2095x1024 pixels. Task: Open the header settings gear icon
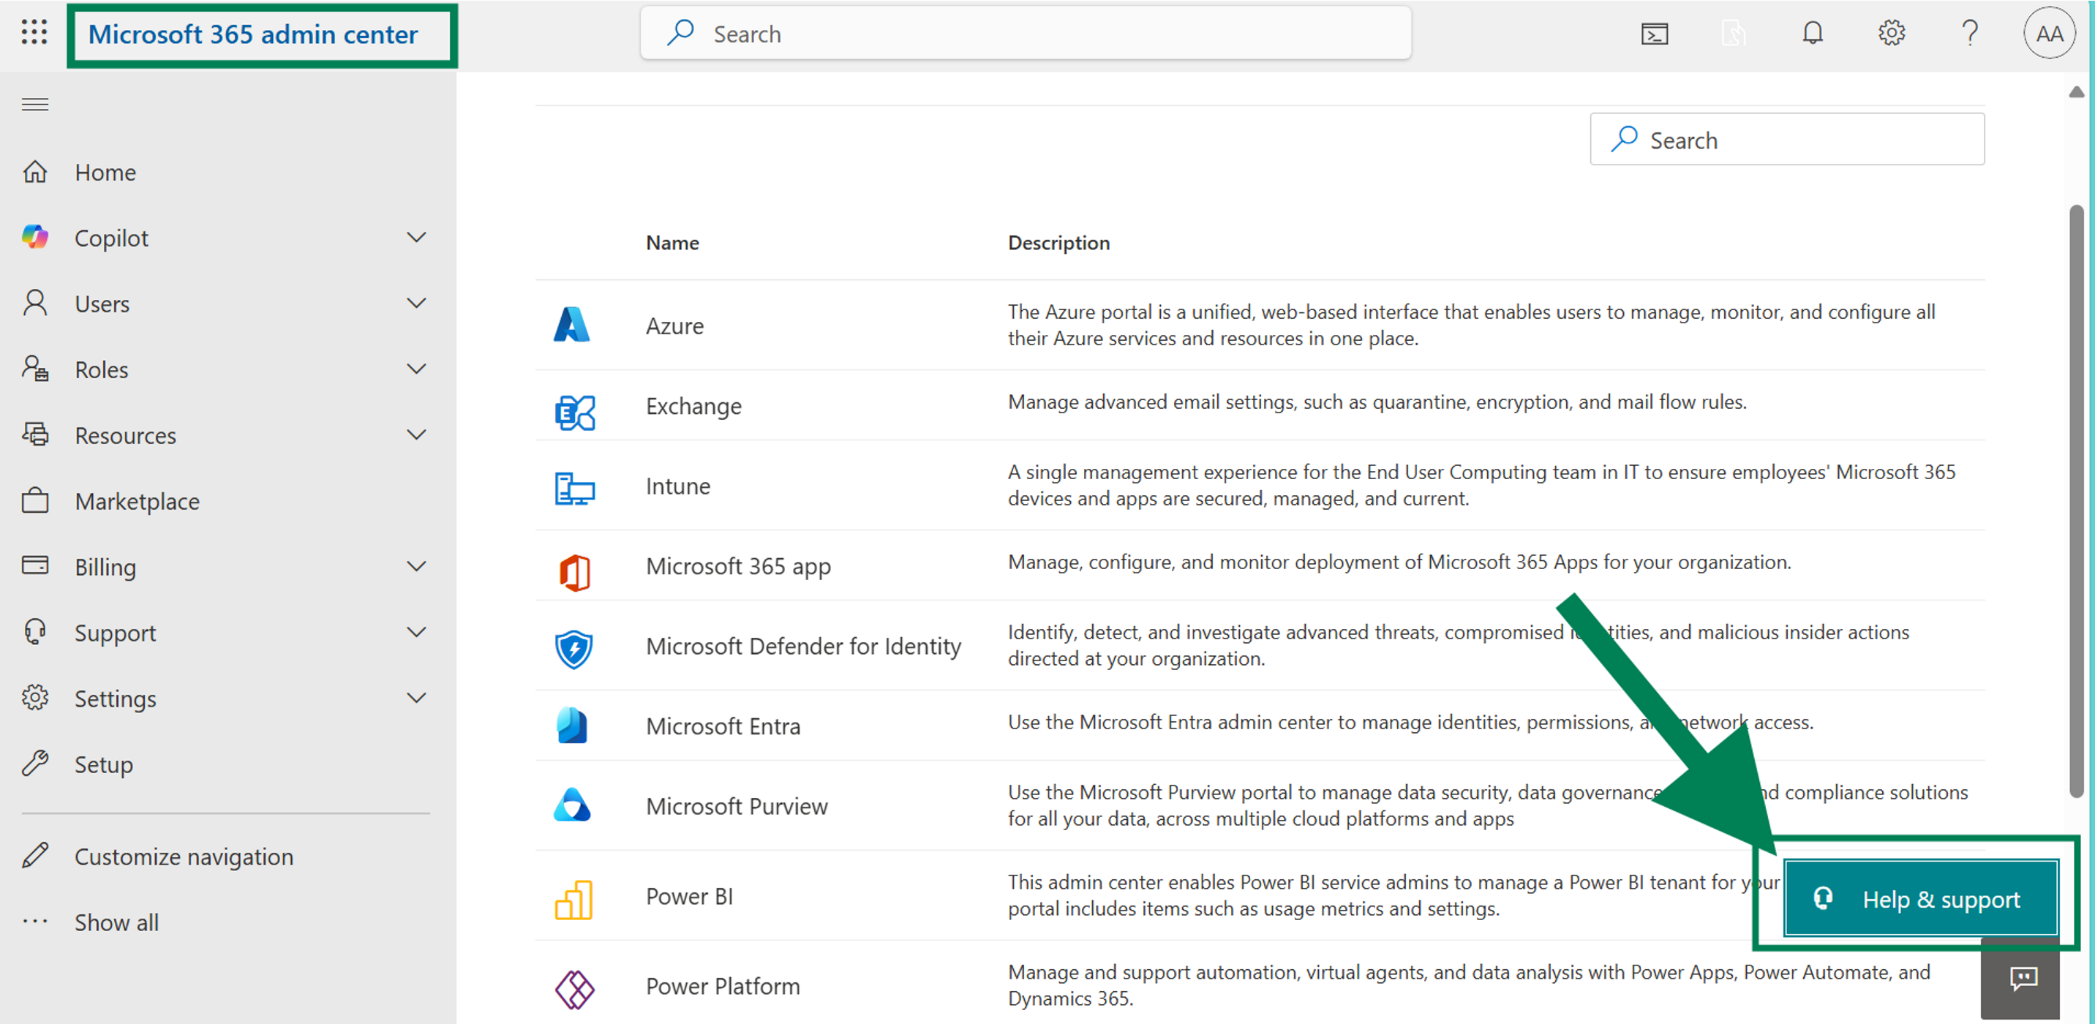1891,34
